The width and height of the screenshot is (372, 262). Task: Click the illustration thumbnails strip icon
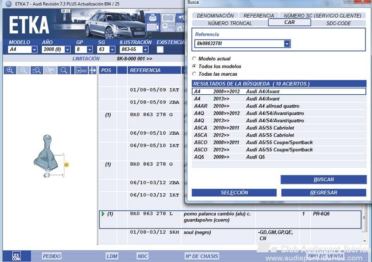click(81, 70)
